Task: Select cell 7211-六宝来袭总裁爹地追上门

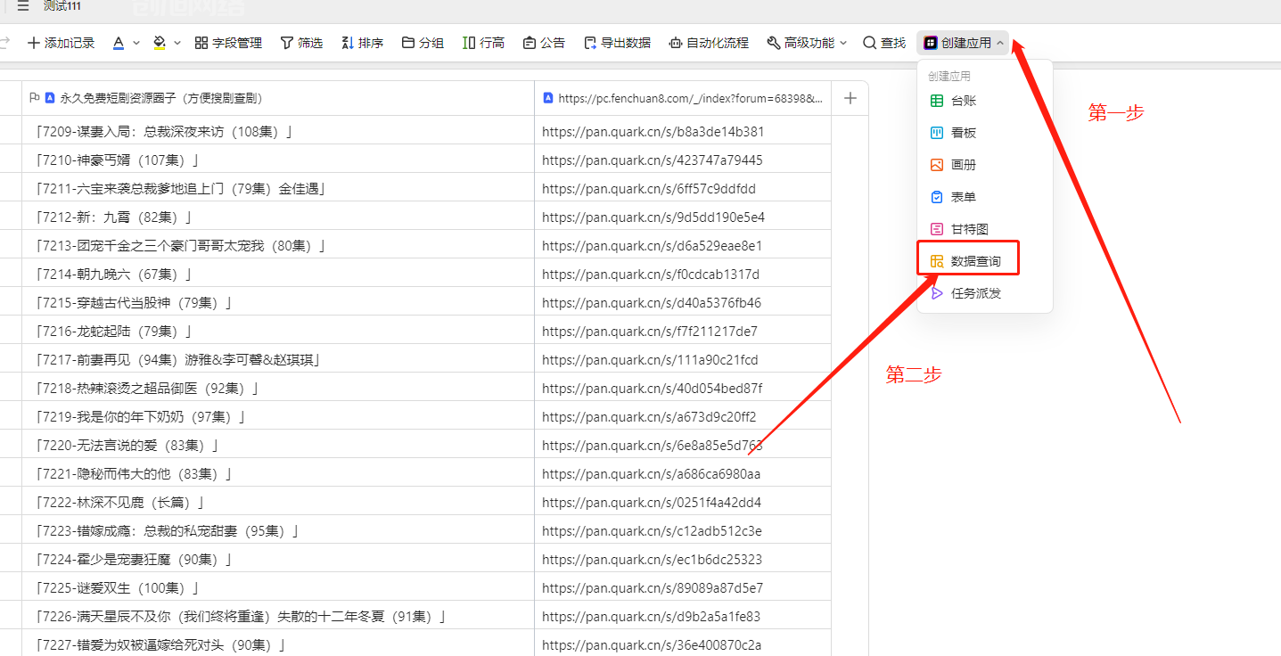Action: pyautogui.click(x=278, y=189)
